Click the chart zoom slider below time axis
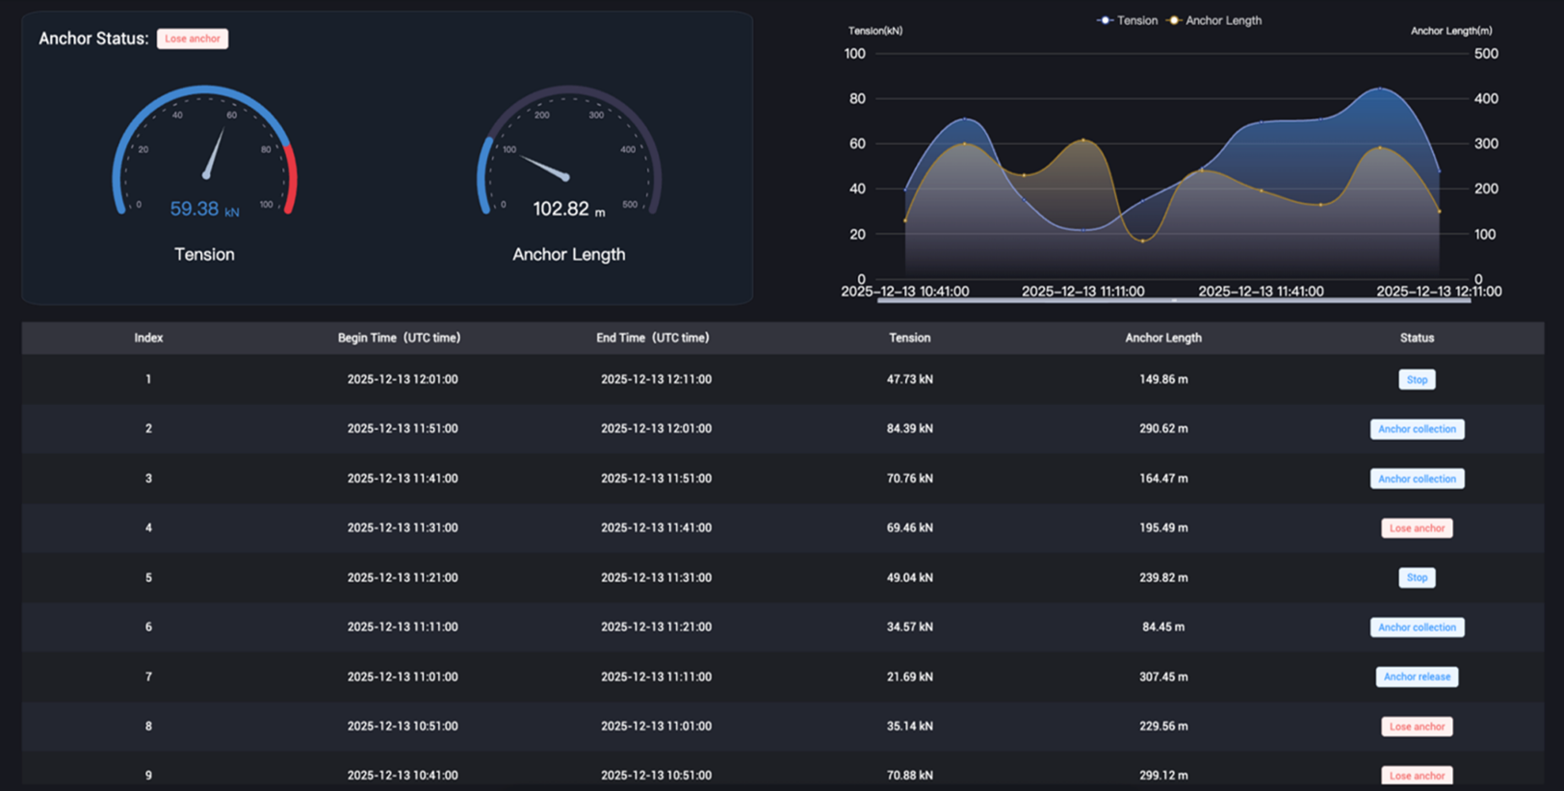 (1173, 301)
